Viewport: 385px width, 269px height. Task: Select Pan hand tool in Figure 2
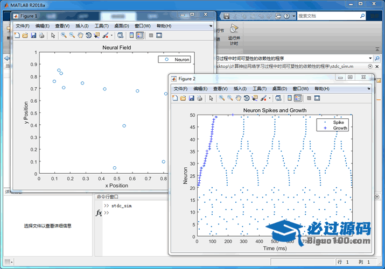coord(239,98)
